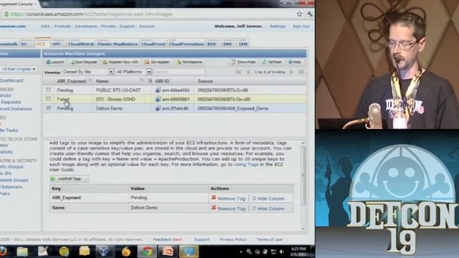Click the red X for Name tag

(214, 208)
